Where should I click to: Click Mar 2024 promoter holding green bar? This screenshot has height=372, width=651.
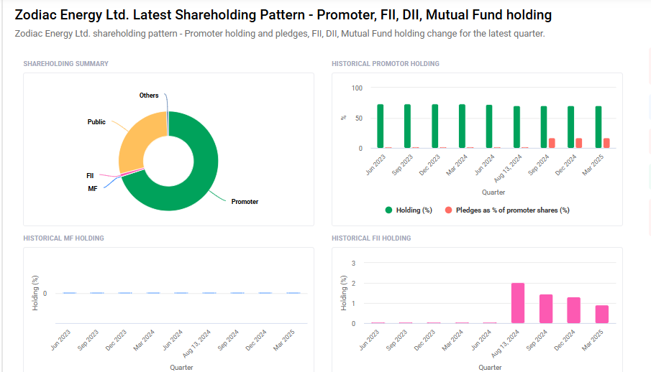tap(462, 126)
